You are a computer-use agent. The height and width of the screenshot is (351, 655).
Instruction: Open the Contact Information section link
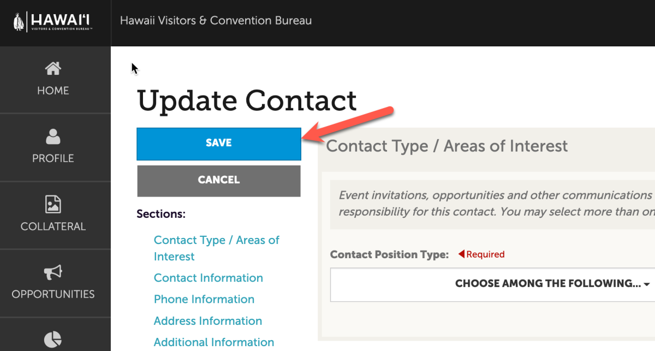point(208,278)
